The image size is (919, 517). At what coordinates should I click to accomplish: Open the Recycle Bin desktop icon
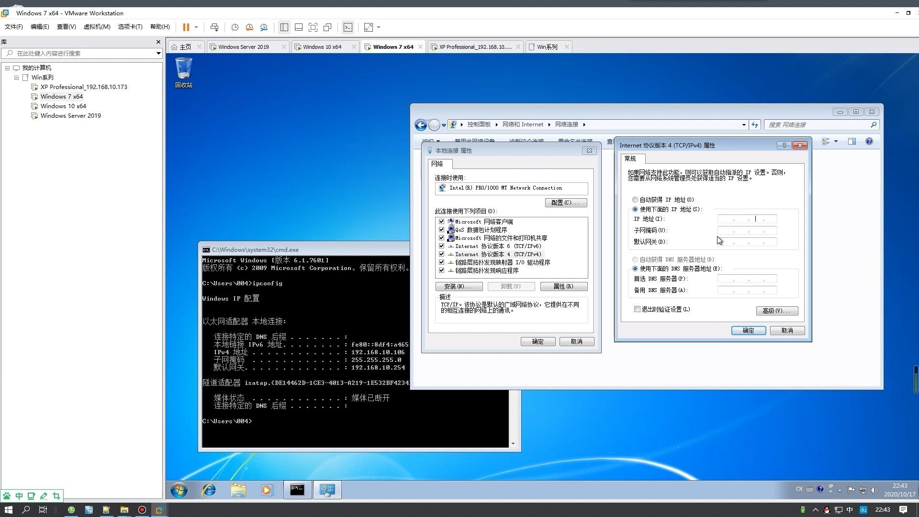coord(184,73)
